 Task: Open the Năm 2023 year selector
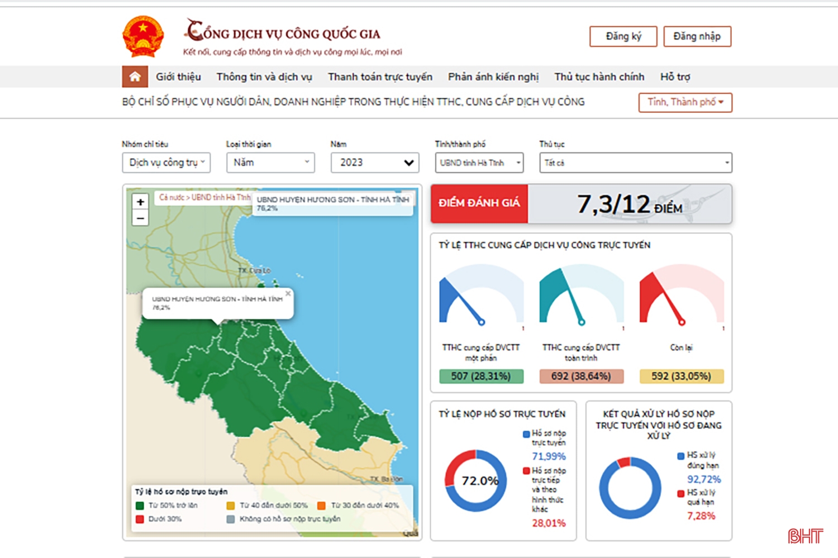tap(375, 163)
